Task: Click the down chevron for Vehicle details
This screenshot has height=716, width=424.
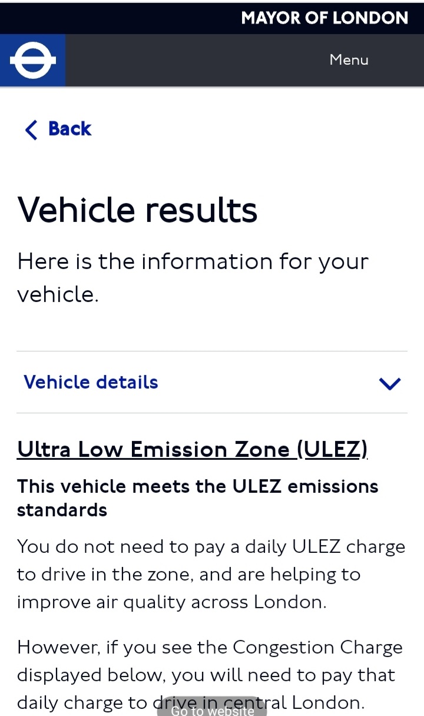Action: point(390,383)
